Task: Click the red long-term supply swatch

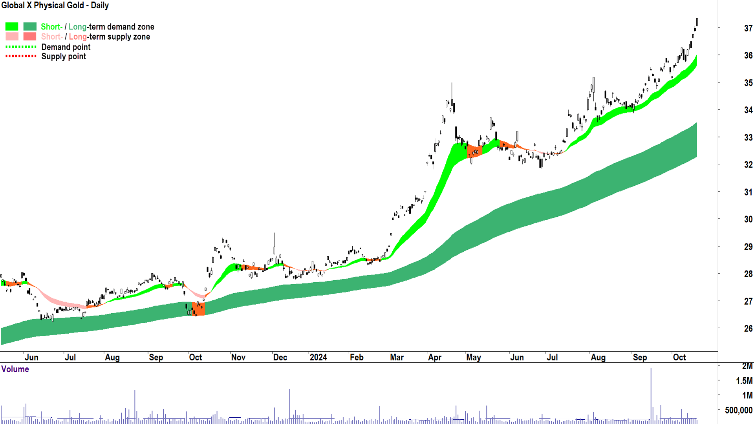Action: point(30,37)
